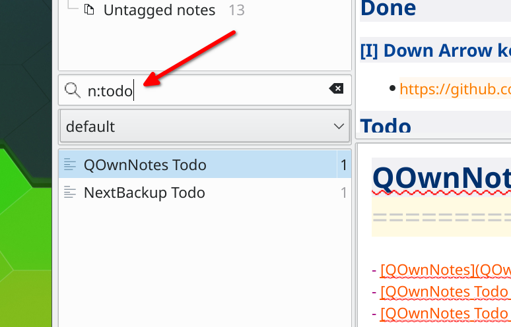The height and width of the screenshot is (327, 511).
Task: Click the count 13 next to Untagged notes
Action: tap(236, 11)
